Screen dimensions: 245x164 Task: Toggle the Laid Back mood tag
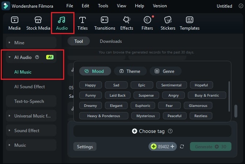coord(117,95)
